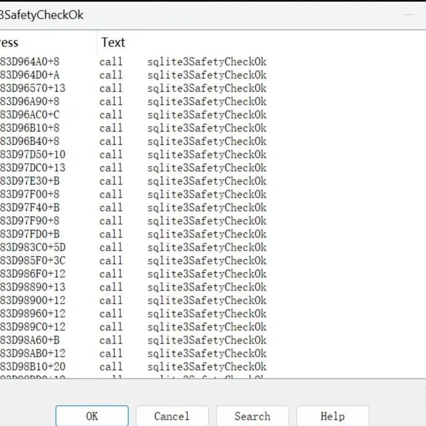
Task: Select the row with address 83D985F0+3C
Action: [213, 261]
